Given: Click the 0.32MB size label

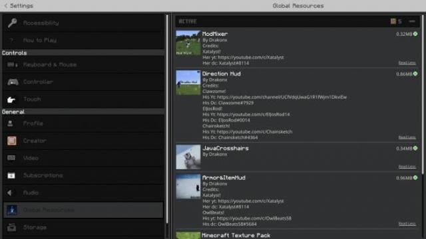Looking at the screenshot, I should tap(404, 34).
